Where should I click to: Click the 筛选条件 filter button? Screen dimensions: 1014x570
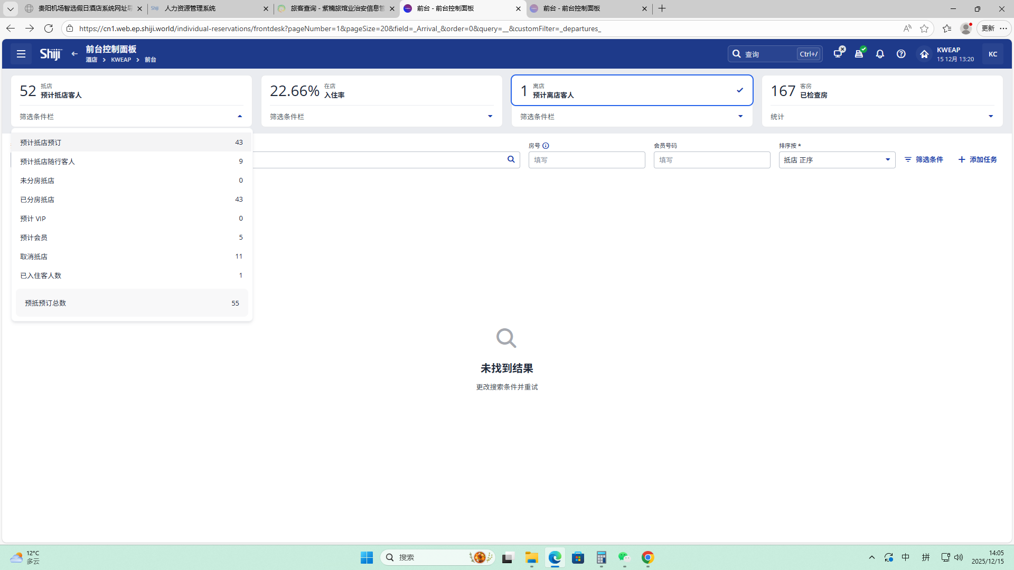(924, 159)
